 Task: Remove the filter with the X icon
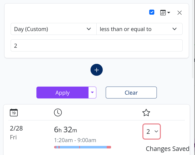point(180,13)
